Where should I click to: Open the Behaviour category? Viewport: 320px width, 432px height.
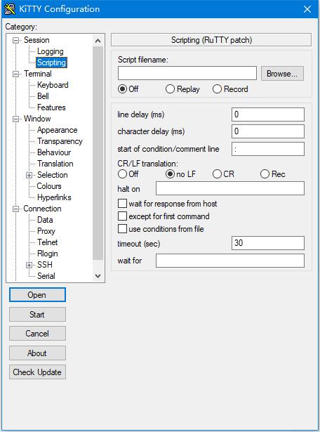point(54,152)
